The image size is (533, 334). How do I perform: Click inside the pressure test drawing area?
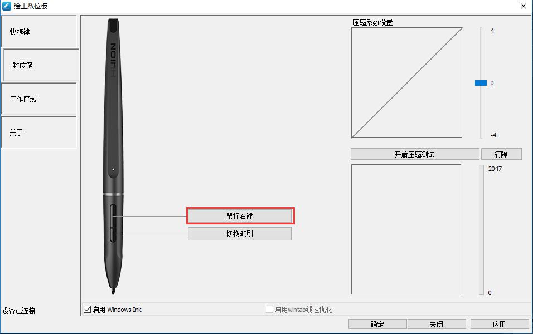pyautogui.click(x=406, y=229)
